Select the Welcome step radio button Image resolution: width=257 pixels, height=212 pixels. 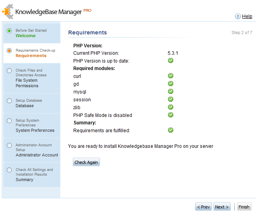pos(9,31)
